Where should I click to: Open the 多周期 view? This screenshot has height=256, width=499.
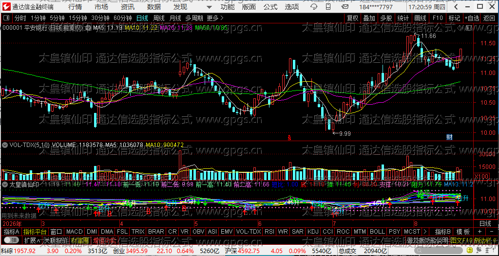click(x=194, y=18)
